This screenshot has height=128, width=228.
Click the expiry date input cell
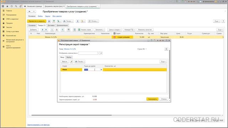92,70
